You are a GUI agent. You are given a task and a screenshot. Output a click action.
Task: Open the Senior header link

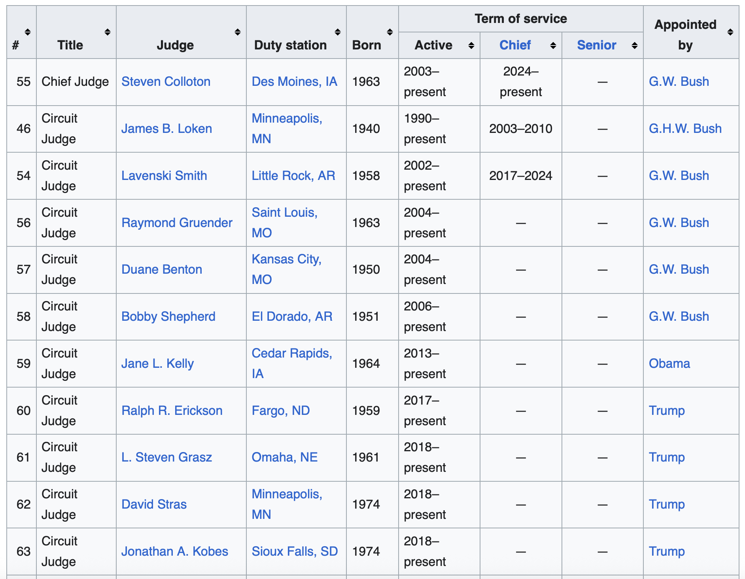(596, 45)
